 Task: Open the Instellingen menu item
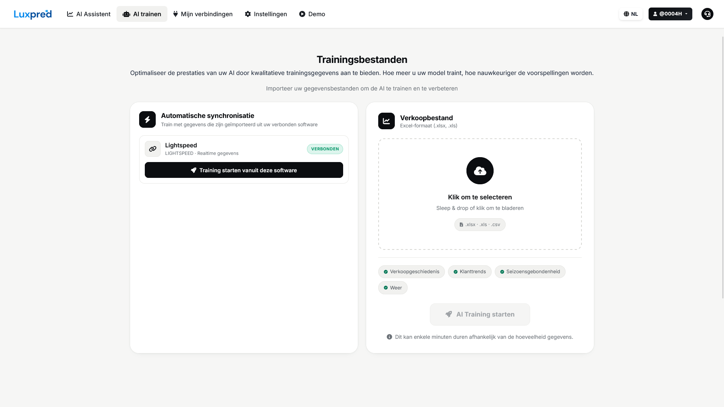pyautogui.click(x=266, y=14)
